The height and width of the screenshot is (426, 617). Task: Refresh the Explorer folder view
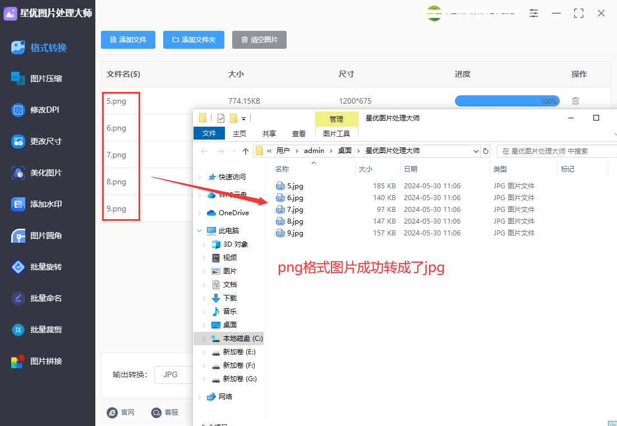coord(486,151)
